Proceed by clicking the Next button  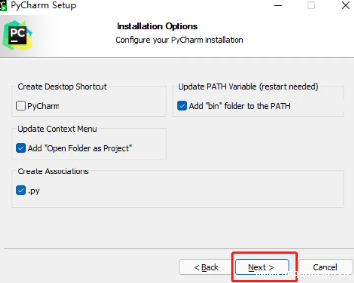click(x=261, y=268)
